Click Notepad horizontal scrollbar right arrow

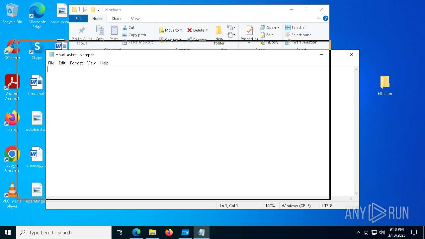click(x=351, y=199)
